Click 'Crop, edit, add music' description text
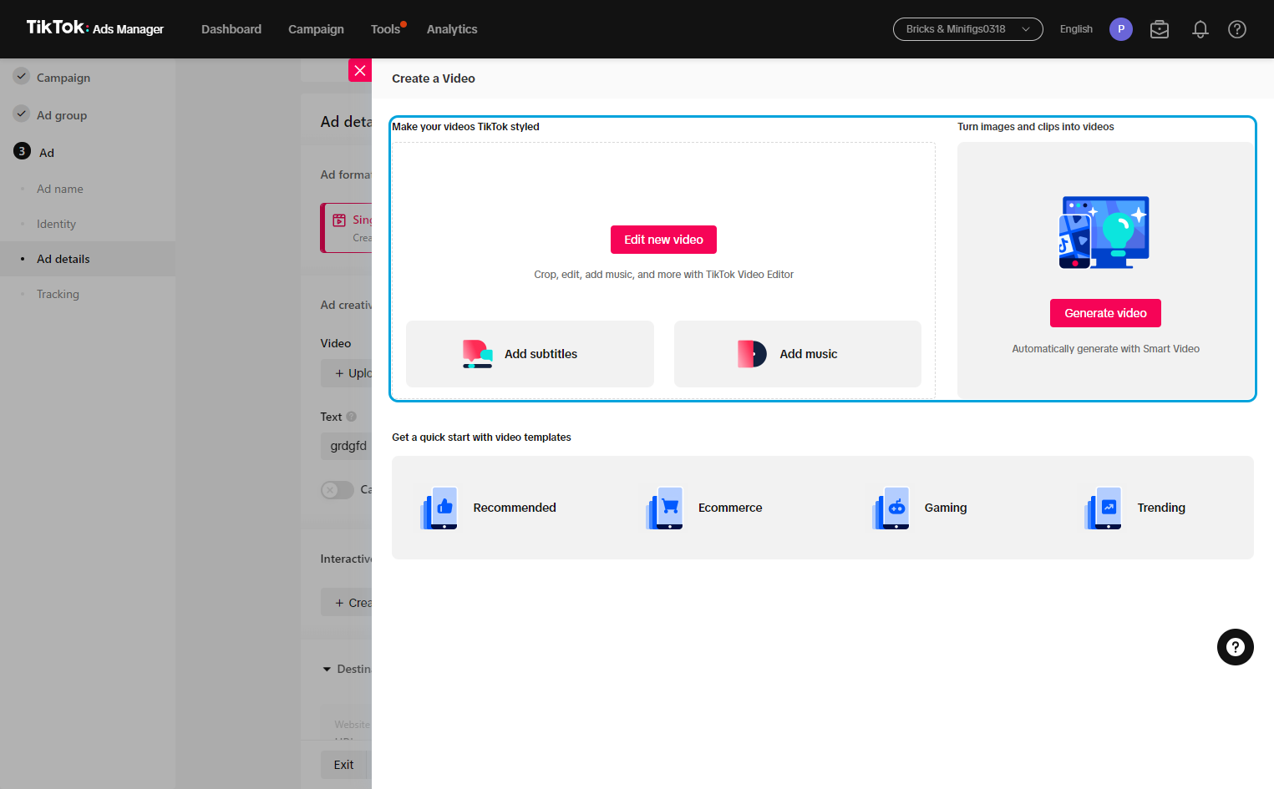1274x789 pixels. point(663,275)
